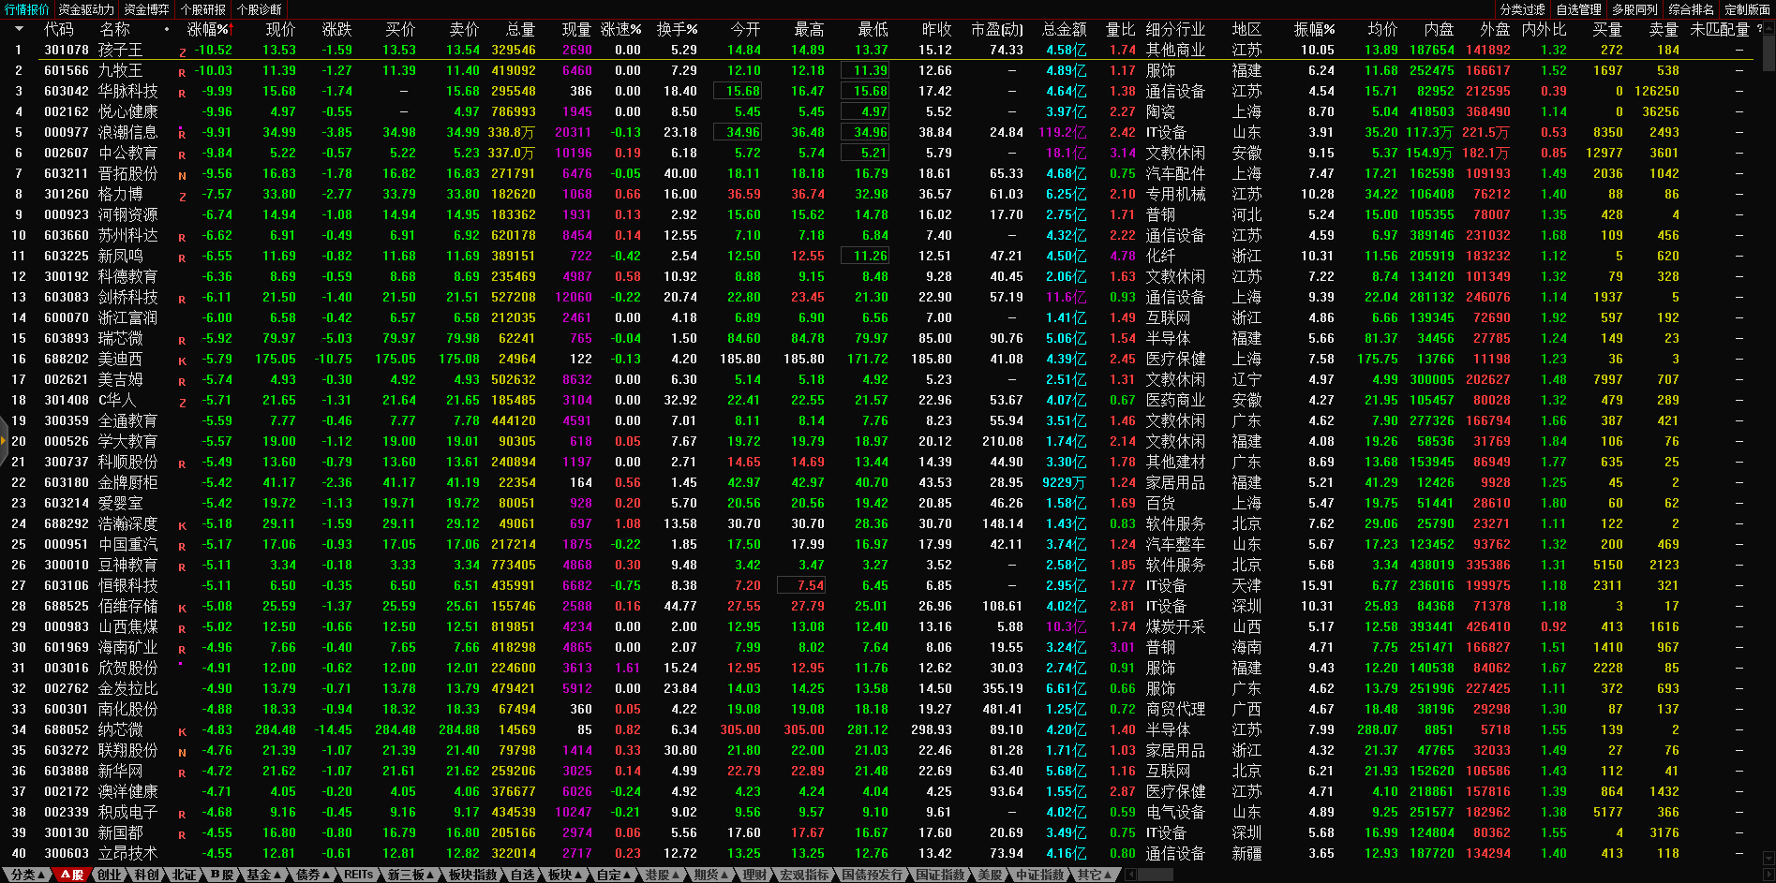The height and width of the screenshot is (883, 1776).
Task: Open the 个股诊断 tab
Action: coord(260,9)
